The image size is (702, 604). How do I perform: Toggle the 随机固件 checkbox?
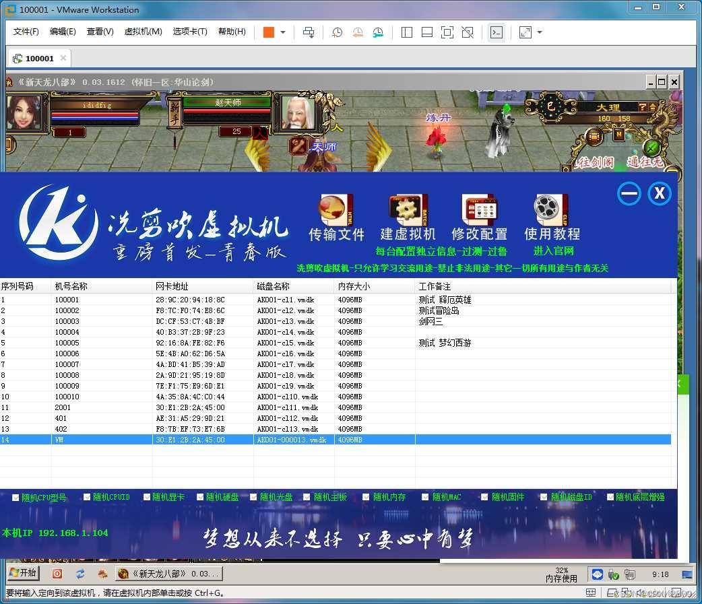(485, 497)
